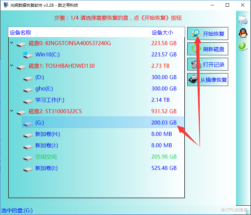Screen dimensions: 251x215
Task: Click the 刷新磁盘 refresh disks button
Action: (x=208, y=49)
